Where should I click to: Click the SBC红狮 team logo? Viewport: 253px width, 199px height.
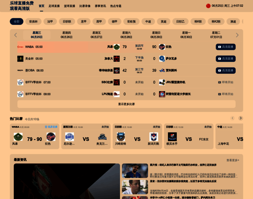pyautogui.click(x=117, y=82)
